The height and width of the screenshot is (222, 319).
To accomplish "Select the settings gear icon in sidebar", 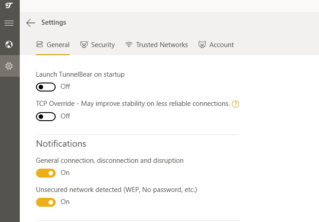I will 9,66.
